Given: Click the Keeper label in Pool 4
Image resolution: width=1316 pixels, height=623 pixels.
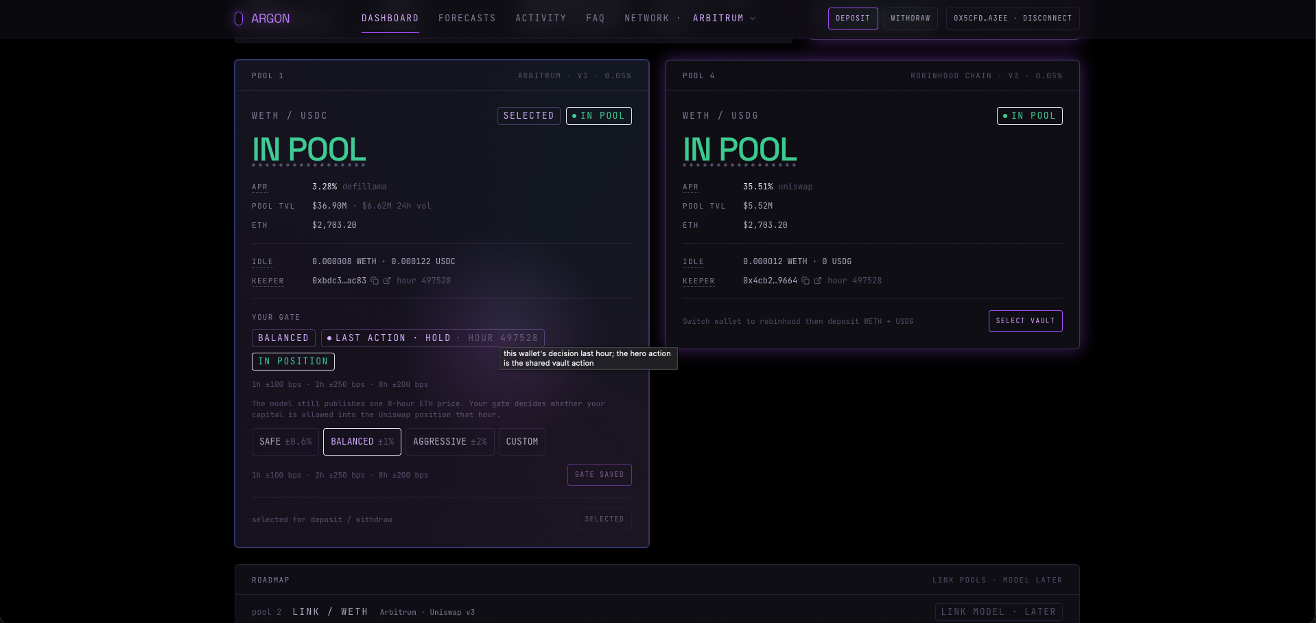Looking at the screenshot, I should pos(698,281).
